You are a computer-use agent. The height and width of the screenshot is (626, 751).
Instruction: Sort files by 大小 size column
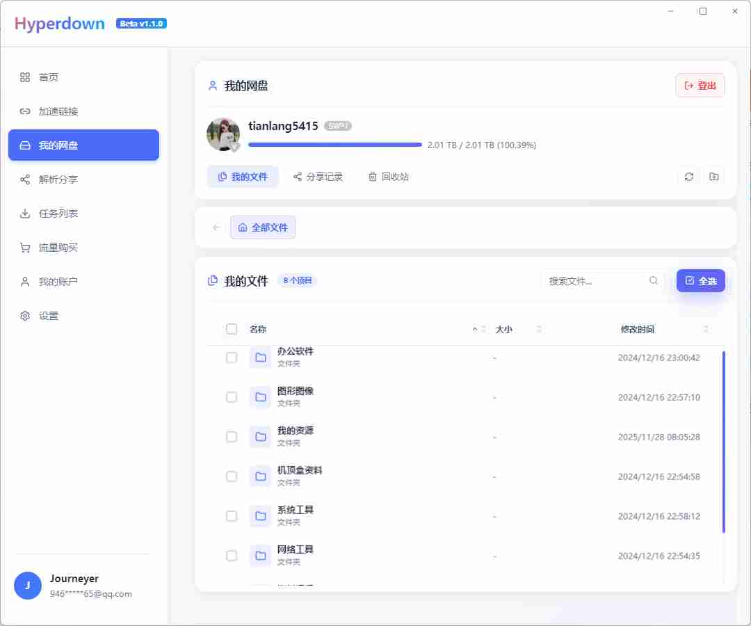click(505, 329)
